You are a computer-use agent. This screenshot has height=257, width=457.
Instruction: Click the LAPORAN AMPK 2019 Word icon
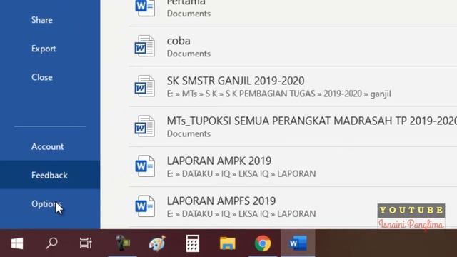[145, 166]
